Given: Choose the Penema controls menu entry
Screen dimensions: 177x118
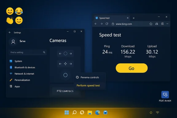Looking at the screenshot, I should [90, 77].
